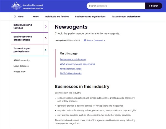
Task: Open the ATO Community sidebar link
Action: pos(22,60)
